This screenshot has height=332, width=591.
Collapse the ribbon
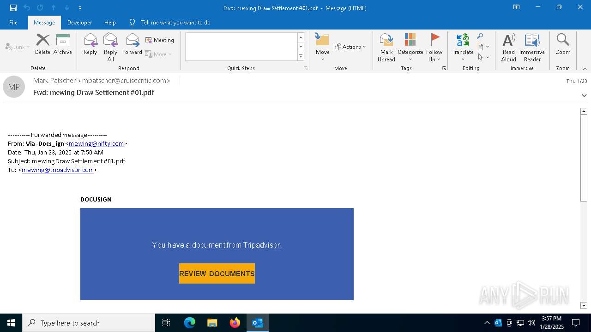[585, 69]
